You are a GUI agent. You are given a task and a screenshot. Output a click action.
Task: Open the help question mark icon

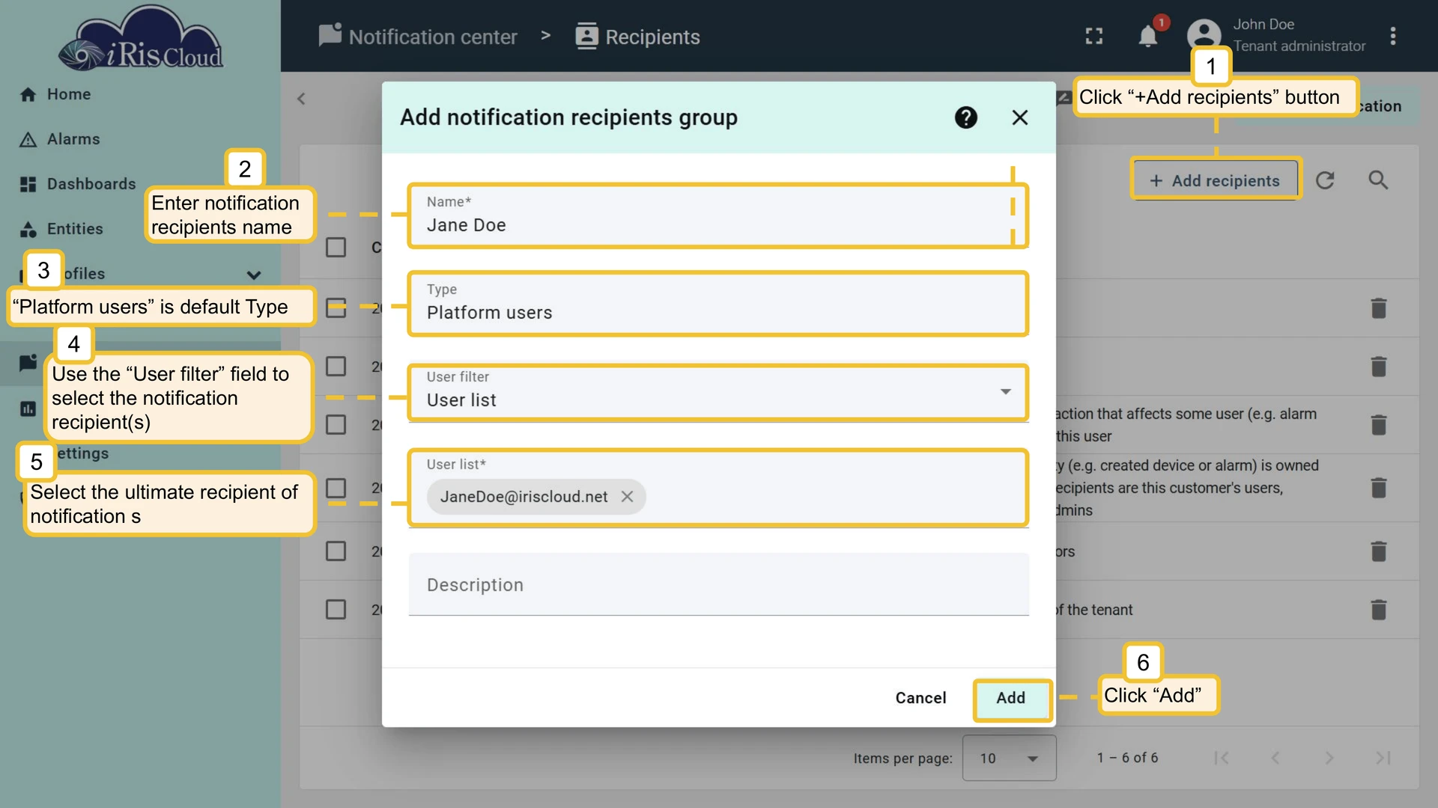tap(965, 117)
